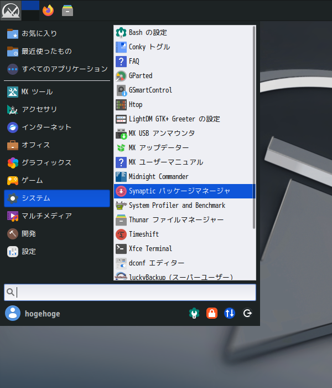Click the hogehoge user avatar
Screen dimensions: 332x388
13,313
